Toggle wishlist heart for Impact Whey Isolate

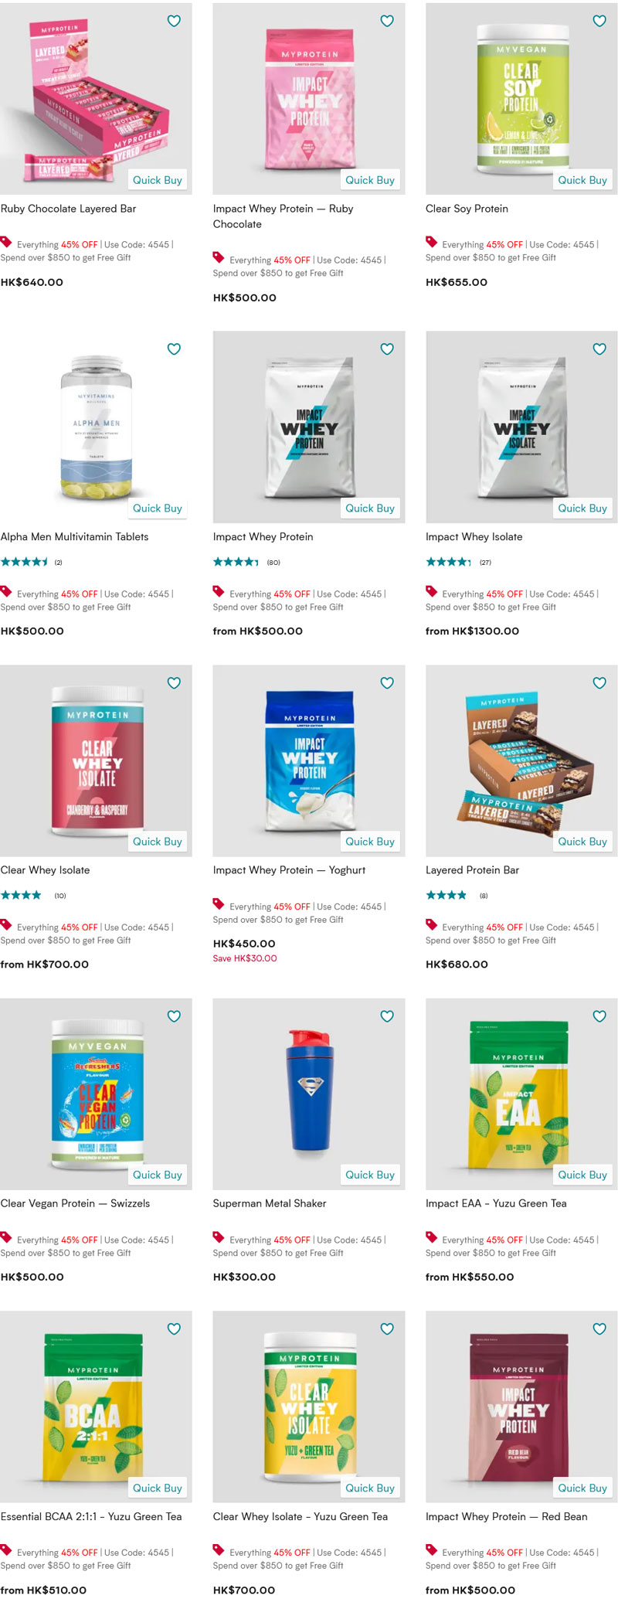(599, 349)
